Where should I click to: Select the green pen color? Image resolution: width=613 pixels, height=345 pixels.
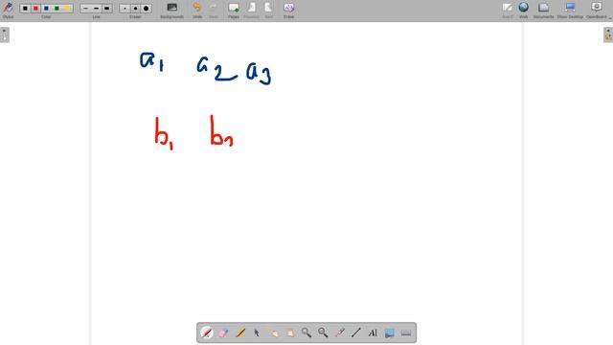[57, 9]
